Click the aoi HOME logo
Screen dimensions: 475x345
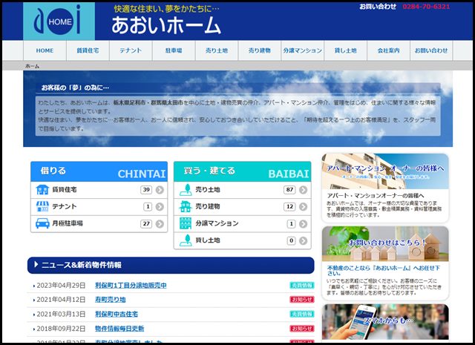[59, 22]
